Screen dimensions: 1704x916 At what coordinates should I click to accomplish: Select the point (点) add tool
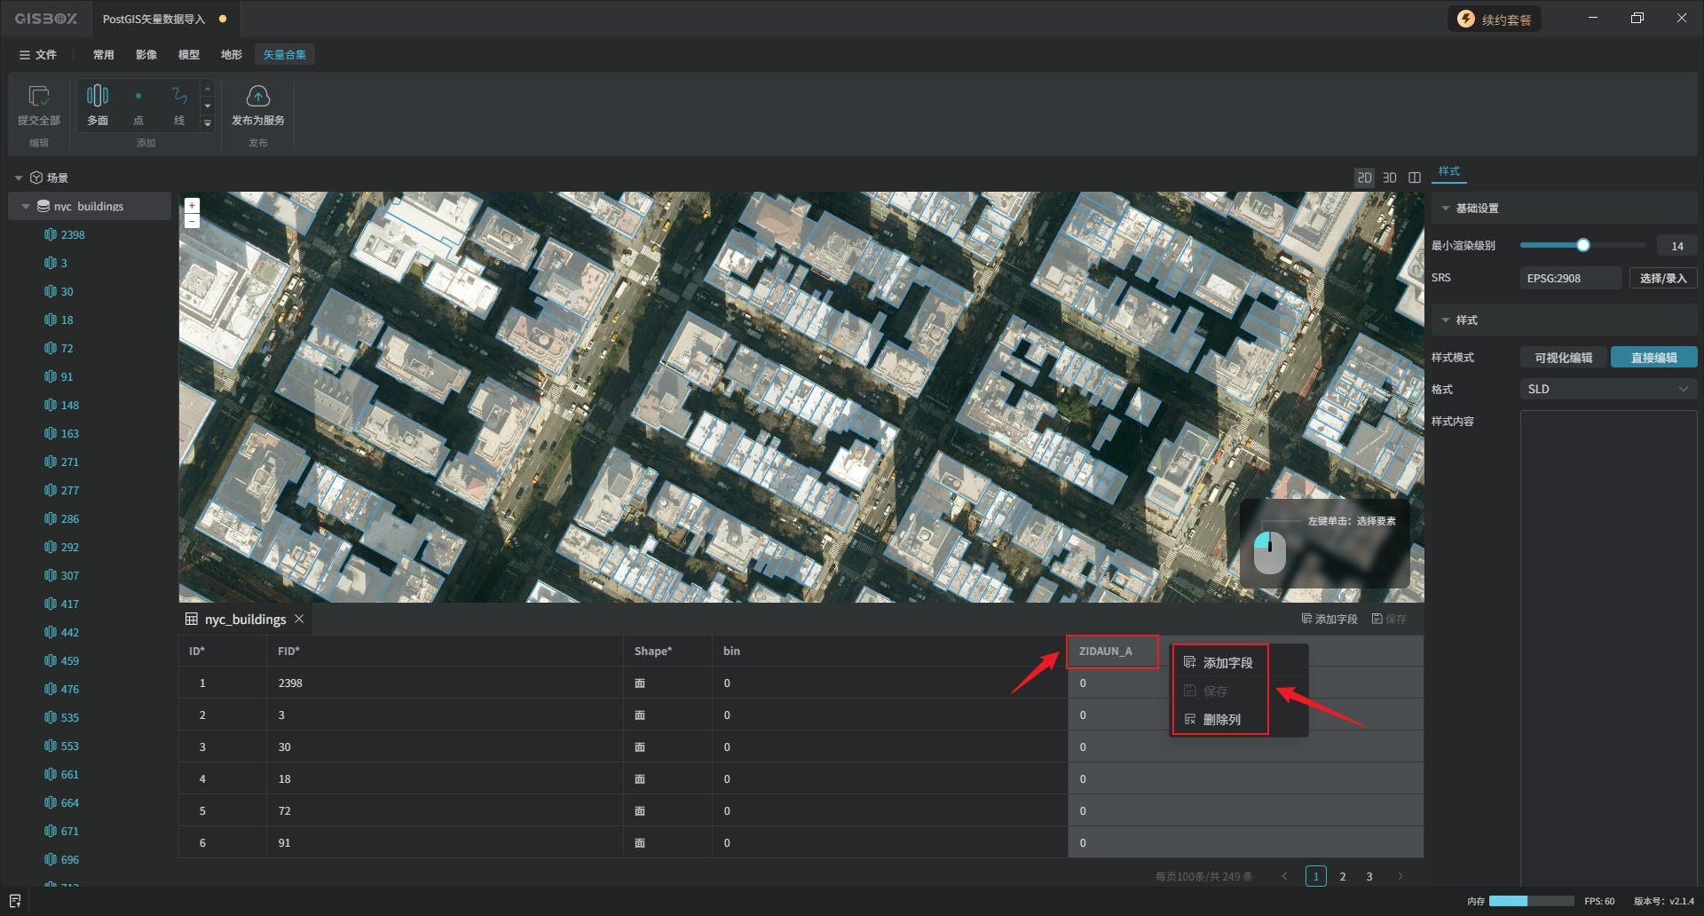tap(138, 97)
